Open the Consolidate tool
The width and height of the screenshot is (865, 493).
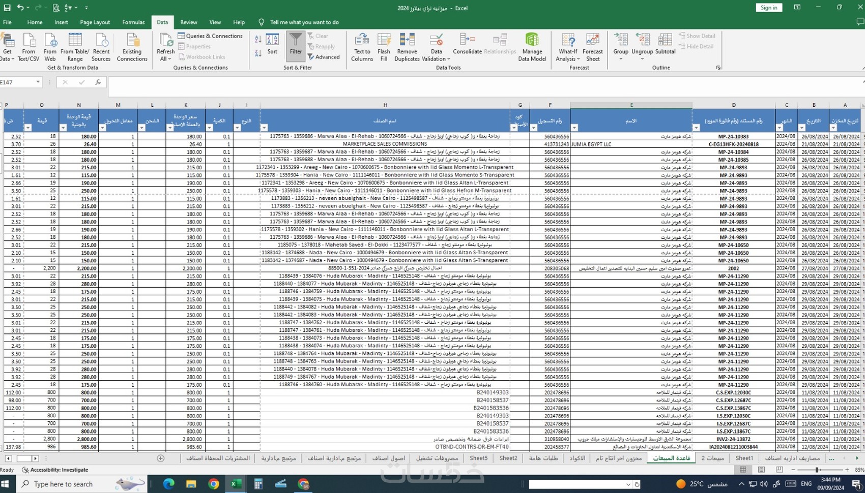tap(467, 44)
